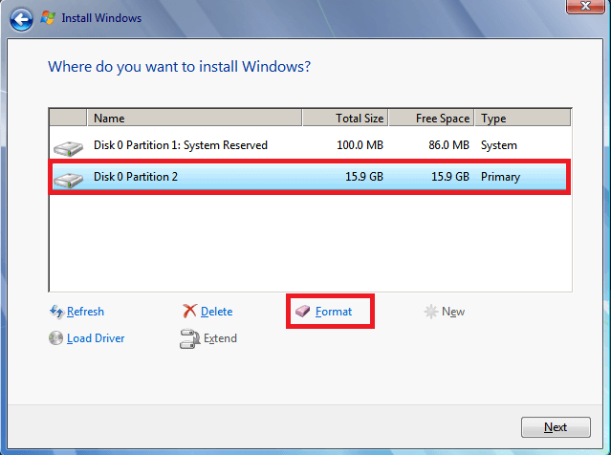Click the Load Driver disc icon
This screenshot has height=455, width=611.
point(56,338)
